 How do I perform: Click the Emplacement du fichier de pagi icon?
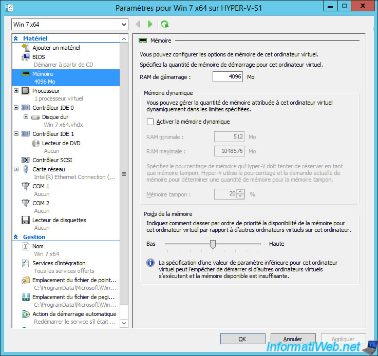(26, 297)
